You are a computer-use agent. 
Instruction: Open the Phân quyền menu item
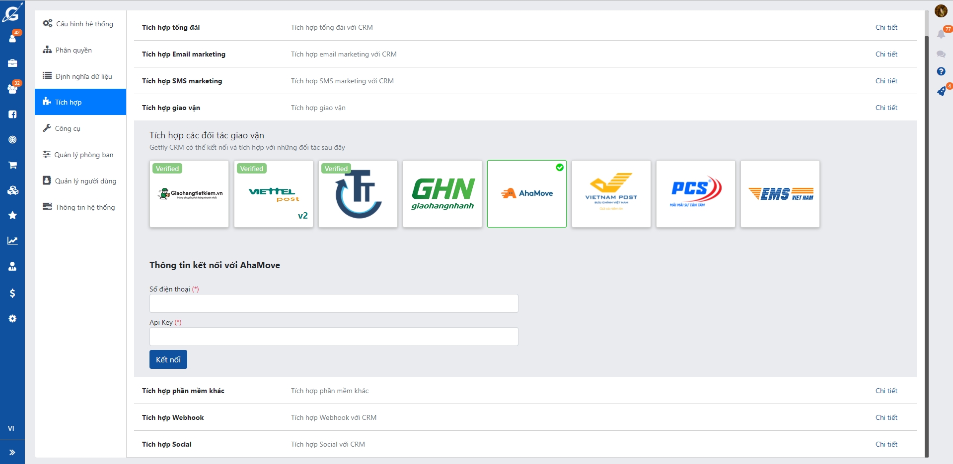coord(73,50)
